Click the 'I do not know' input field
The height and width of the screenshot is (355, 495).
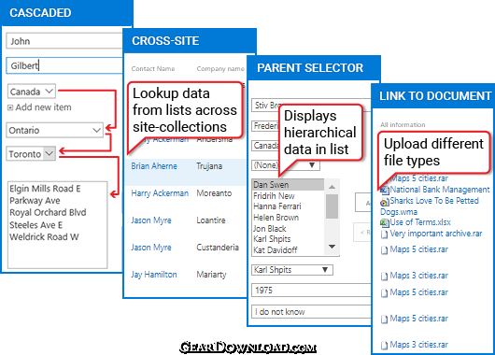tap(311, 312)
